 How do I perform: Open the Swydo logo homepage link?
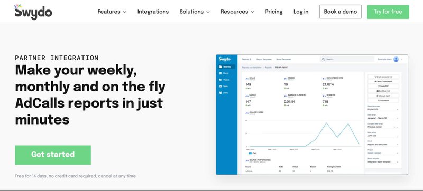point(33,12)
